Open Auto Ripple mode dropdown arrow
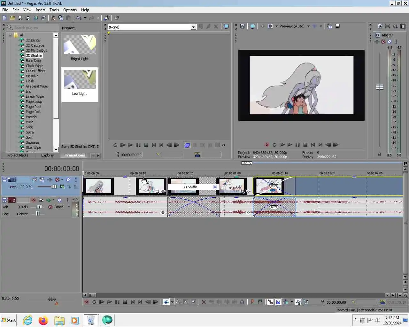This screenshot has height=327, width=409. point(292,302)
